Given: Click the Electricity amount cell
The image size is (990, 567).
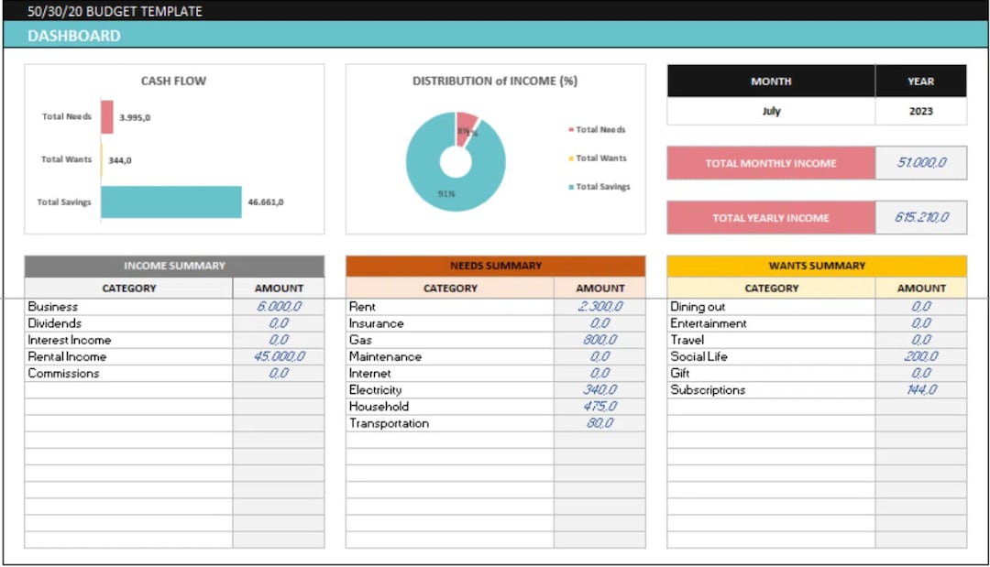Looking at the screenshot, I should [x=599, y=389].
